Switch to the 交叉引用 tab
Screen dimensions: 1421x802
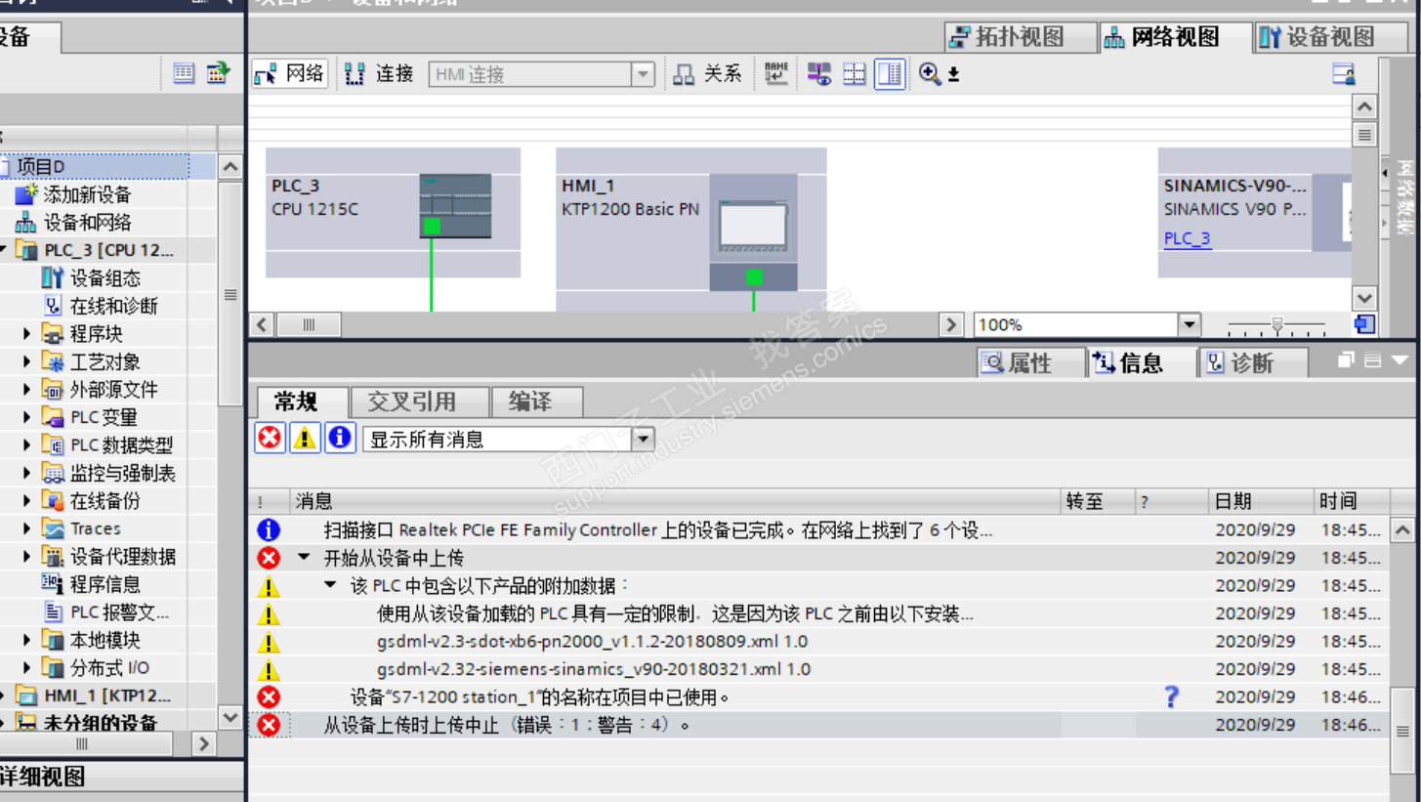[x=420, y=401]
